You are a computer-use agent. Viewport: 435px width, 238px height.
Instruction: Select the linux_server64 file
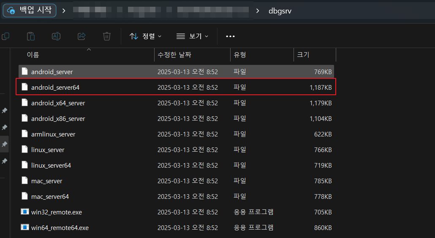(51, 166)
